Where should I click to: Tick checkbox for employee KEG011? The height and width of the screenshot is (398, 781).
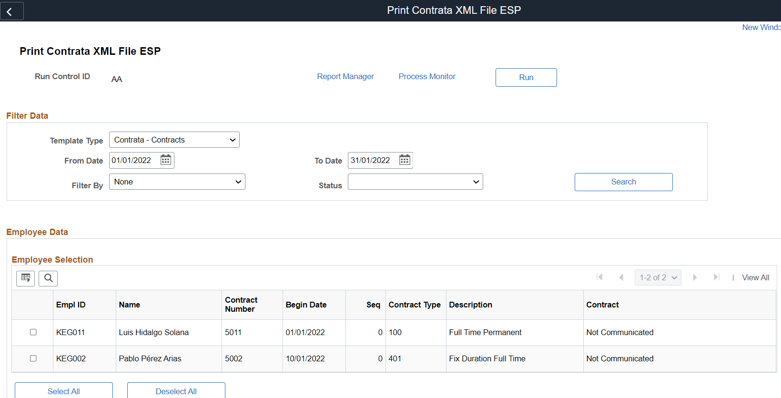point(33,332)
